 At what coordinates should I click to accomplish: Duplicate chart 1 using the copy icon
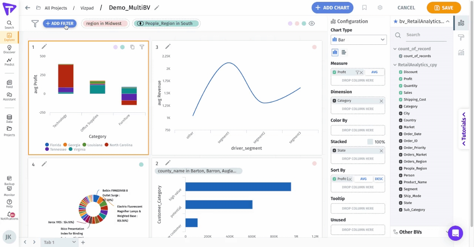(x=132, y=47)
